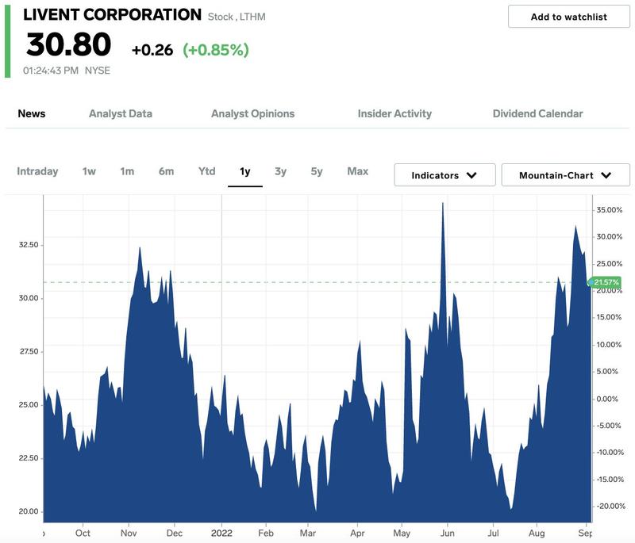Select the Insider Activity tab
This screenshot has height=543, width=635.
394,113
